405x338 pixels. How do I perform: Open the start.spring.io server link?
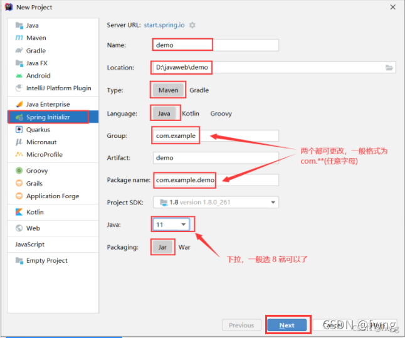click(x=164, y=25)
